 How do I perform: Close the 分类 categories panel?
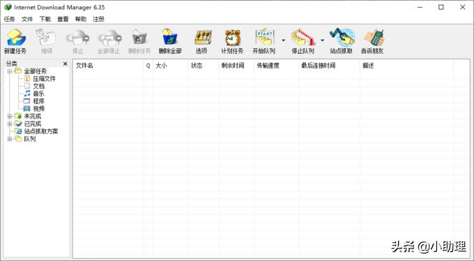(65, 64)
